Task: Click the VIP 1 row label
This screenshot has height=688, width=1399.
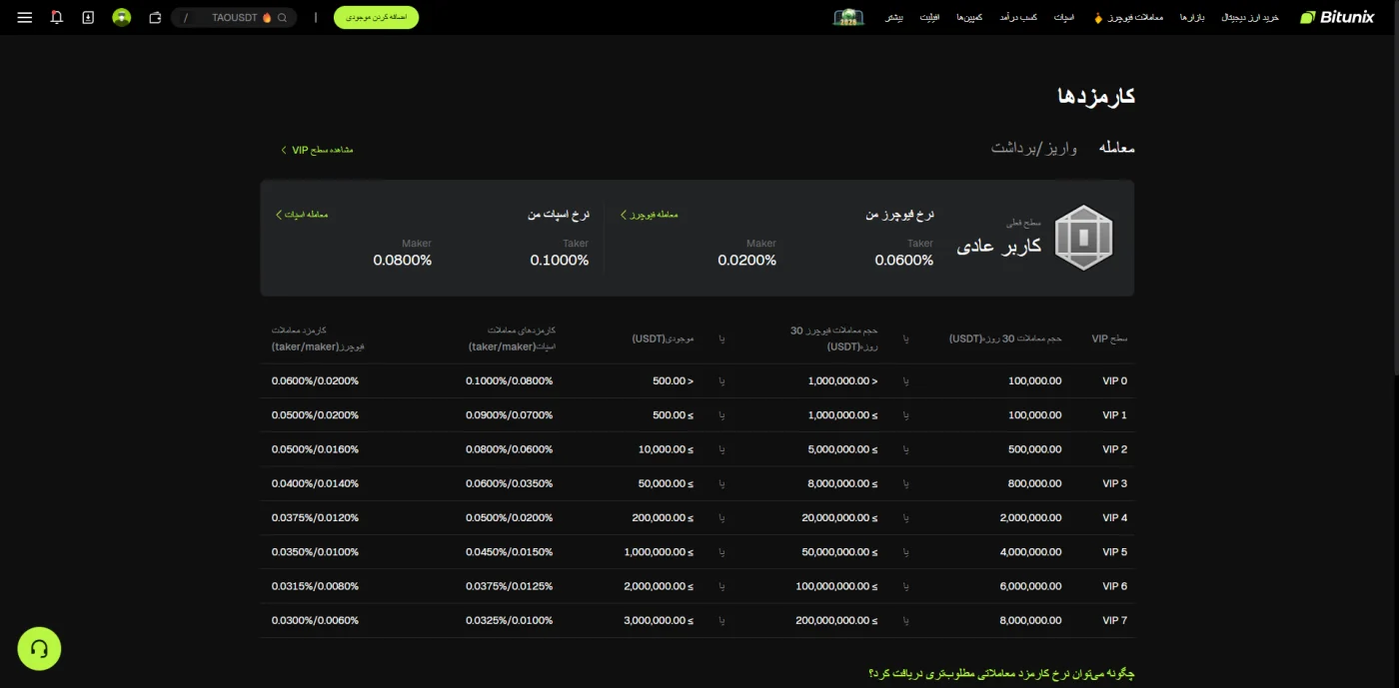Action: (1114, 415)
